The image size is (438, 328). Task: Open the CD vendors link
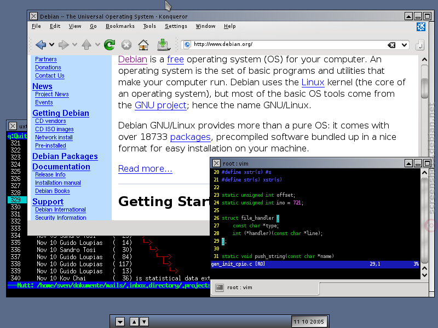click(x=50, y=121)
